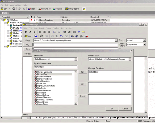Attach a contact with paperclip icon
This screenshot has height=123, width=155.
point(72,36)
